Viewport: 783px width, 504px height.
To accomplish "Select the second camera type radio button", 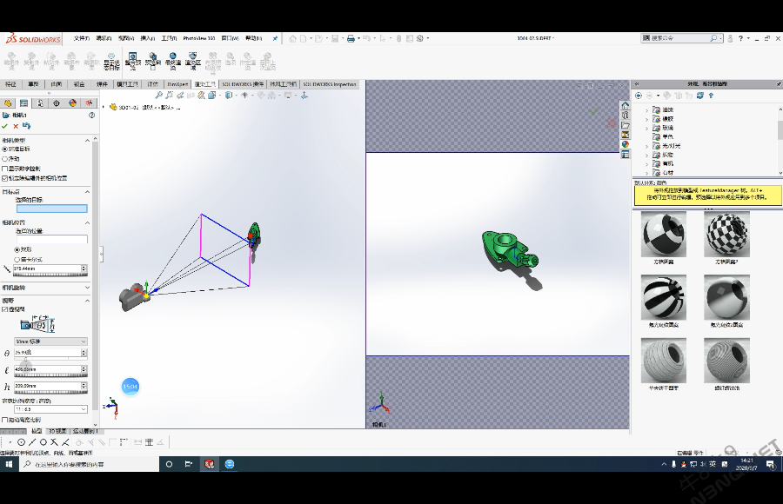I will point(5,159).
